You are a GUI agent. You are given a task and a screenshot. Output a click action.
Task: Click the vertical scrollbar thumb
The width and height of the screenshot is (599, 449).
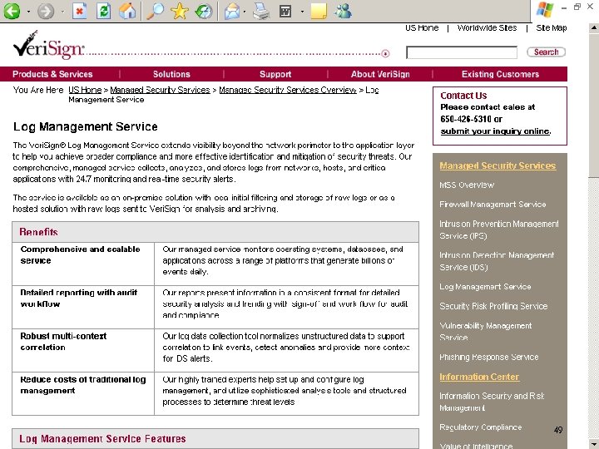594,105
